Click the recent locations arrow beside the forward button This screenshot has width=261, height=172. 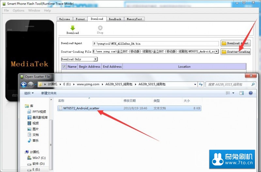36,85
